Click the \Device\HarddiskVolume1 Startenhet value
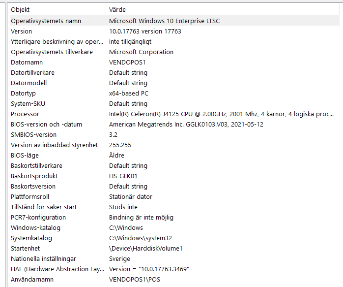 (x=145, y=248)
